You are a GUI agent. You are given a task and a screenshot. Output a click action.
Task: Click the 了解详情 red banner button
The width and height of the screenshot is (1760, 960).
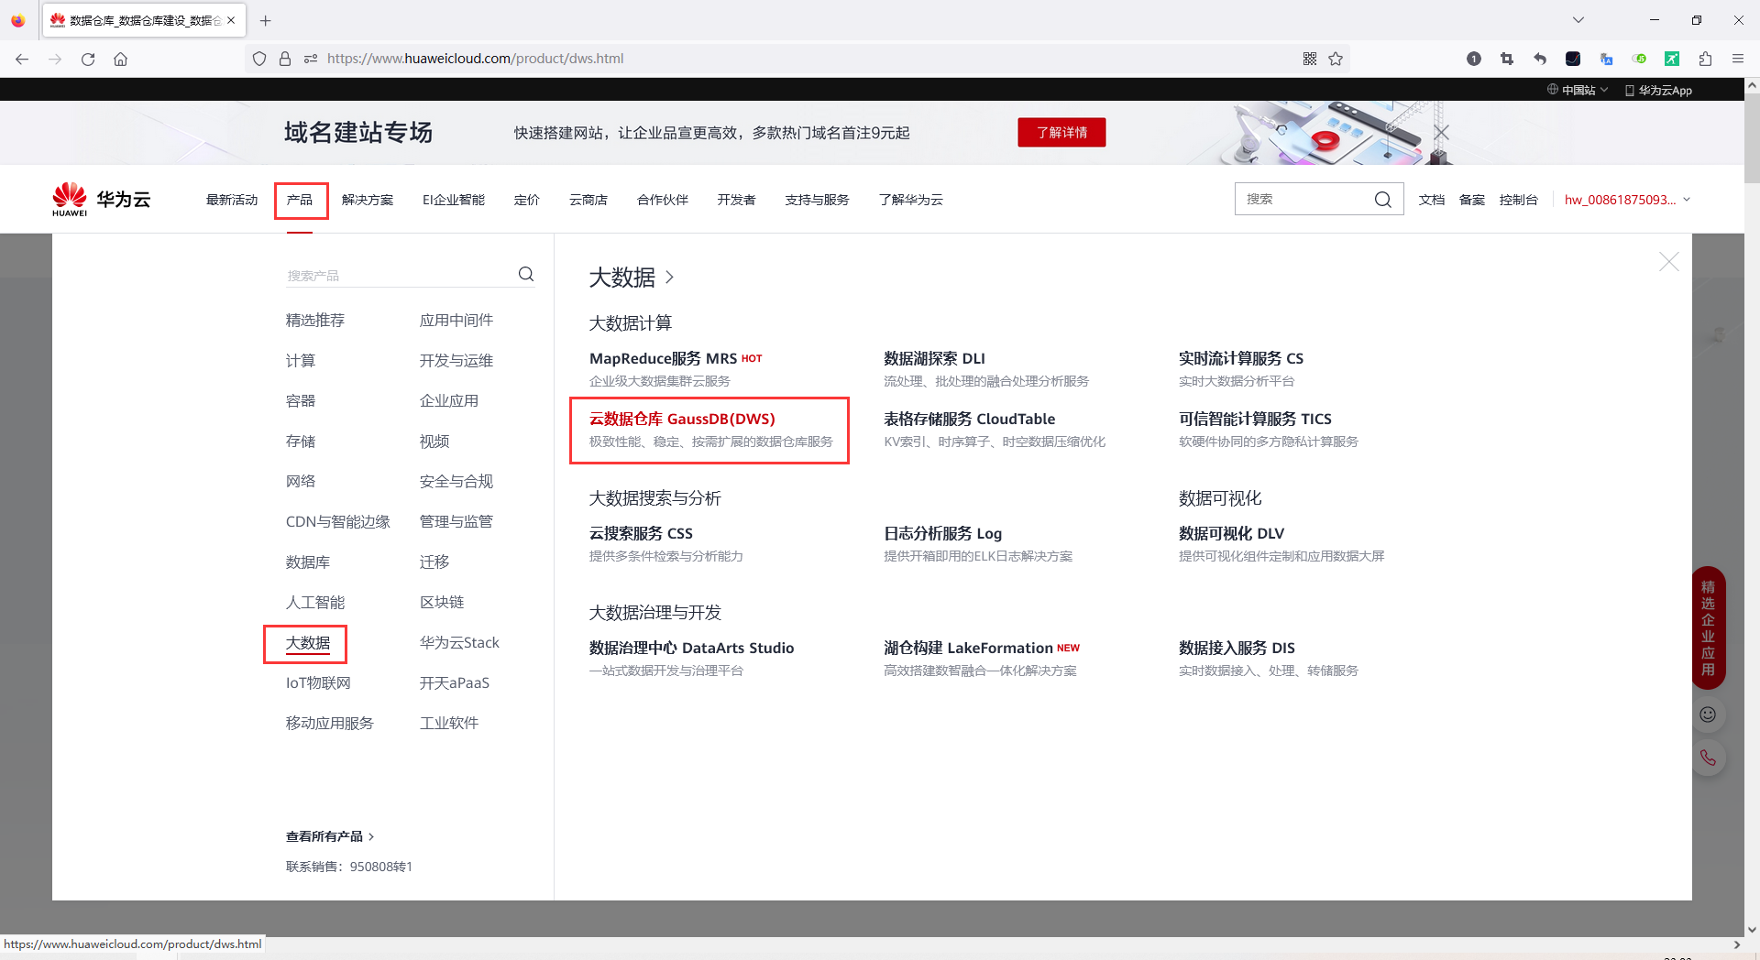click(1061, 132)
